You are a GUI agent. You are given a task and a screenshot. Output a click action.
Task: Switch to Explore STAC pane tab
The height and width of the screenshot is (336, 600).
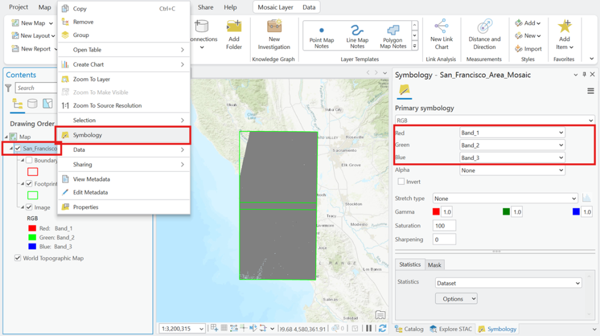[451, 329]
